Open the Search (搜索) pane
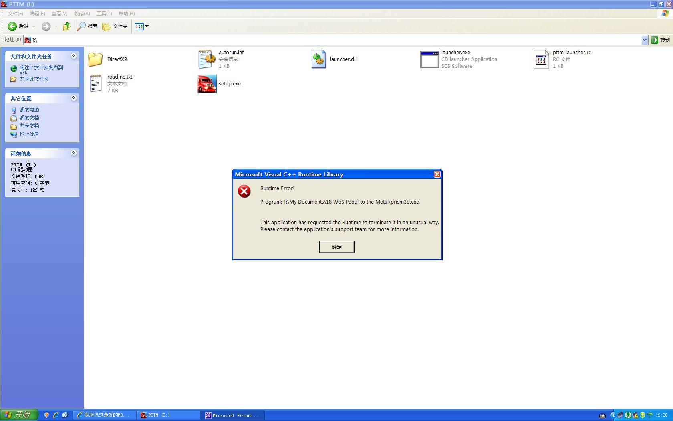This screenshot has width=673, height=421. click(x=87, y=26)
